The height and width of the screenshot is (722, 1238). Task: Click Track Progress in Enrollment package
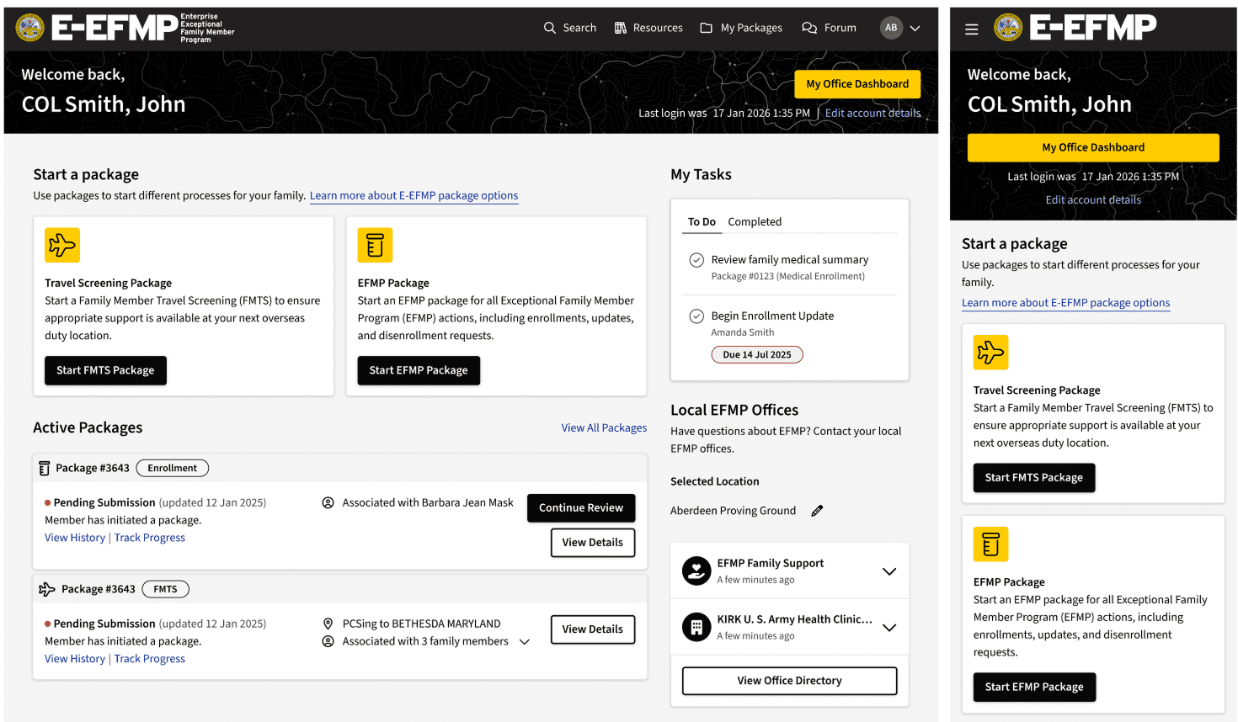[x=150, y=538]
